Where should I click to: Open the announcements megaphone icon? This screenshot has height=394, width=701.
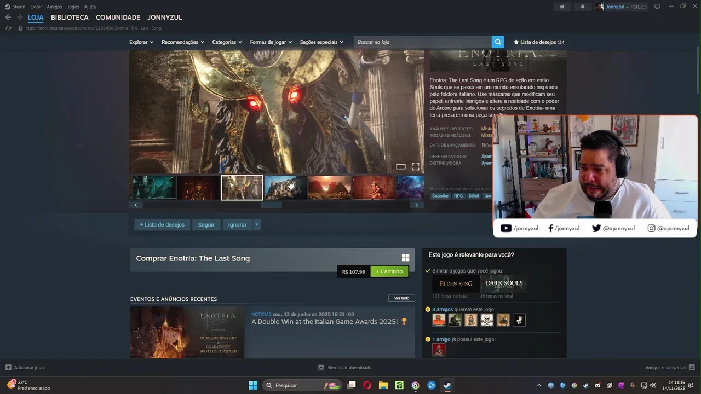point(562,7)
